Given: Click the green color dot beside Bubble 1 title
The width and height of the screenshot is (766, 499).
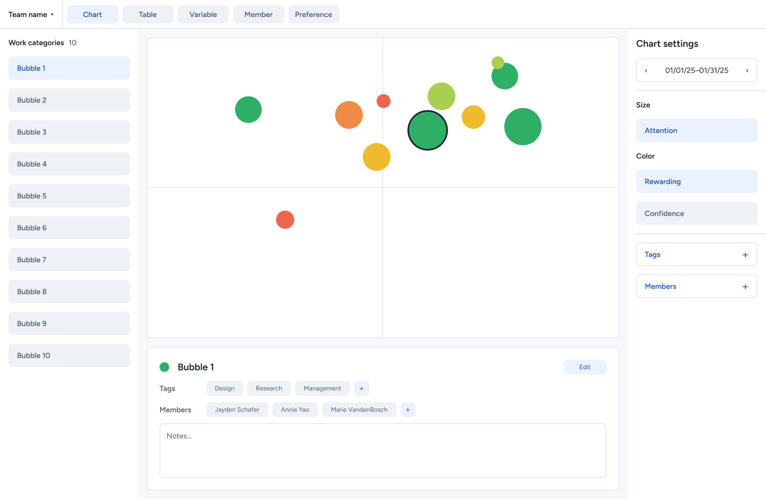Looking at the screenshot, I should pyautogui.click(x=164, y=367).
